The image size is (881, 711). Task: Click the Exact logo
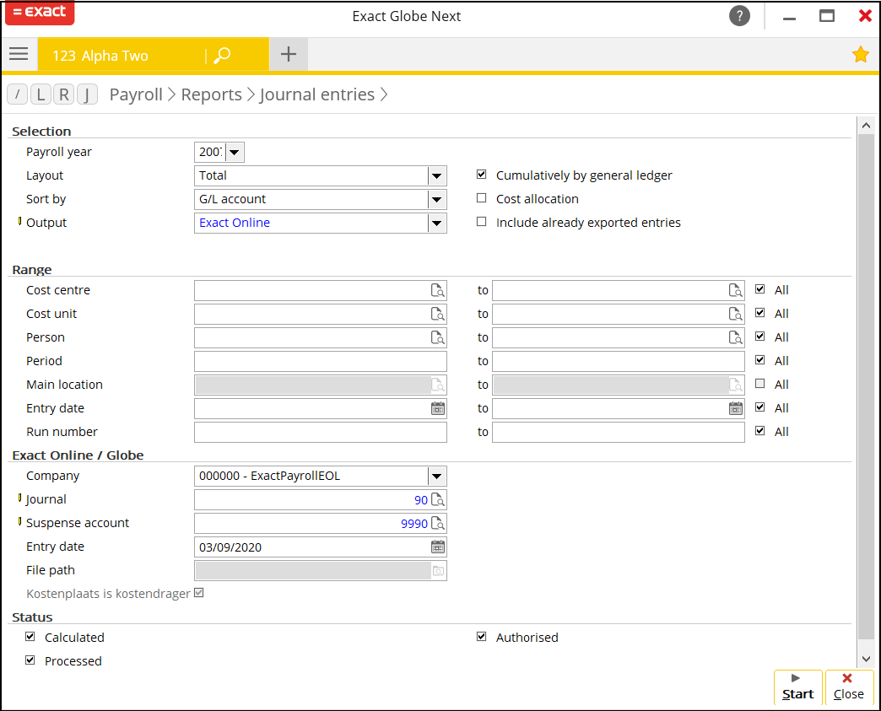[40, 12]
